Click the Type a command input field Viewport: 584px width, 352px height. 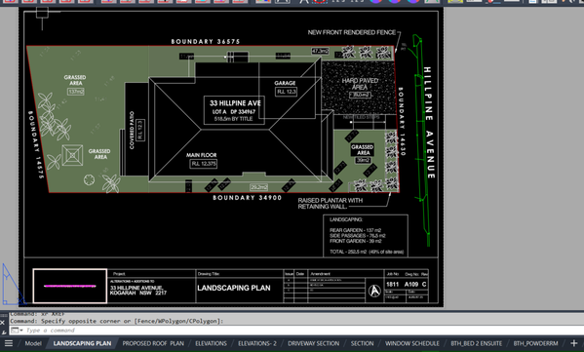click(298, 331)
